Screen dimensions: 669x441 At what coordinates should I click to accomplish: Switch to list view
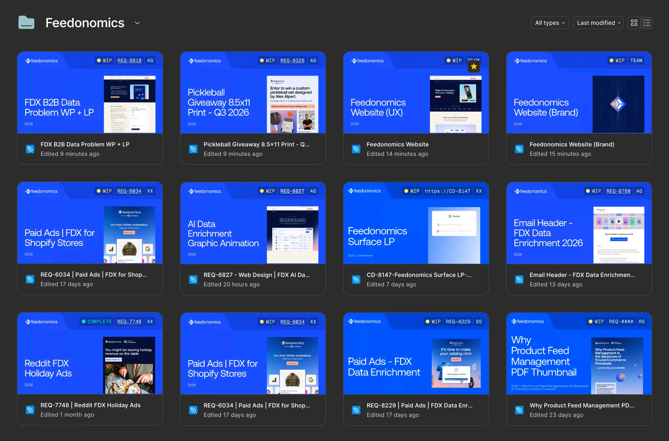[647, 23]
